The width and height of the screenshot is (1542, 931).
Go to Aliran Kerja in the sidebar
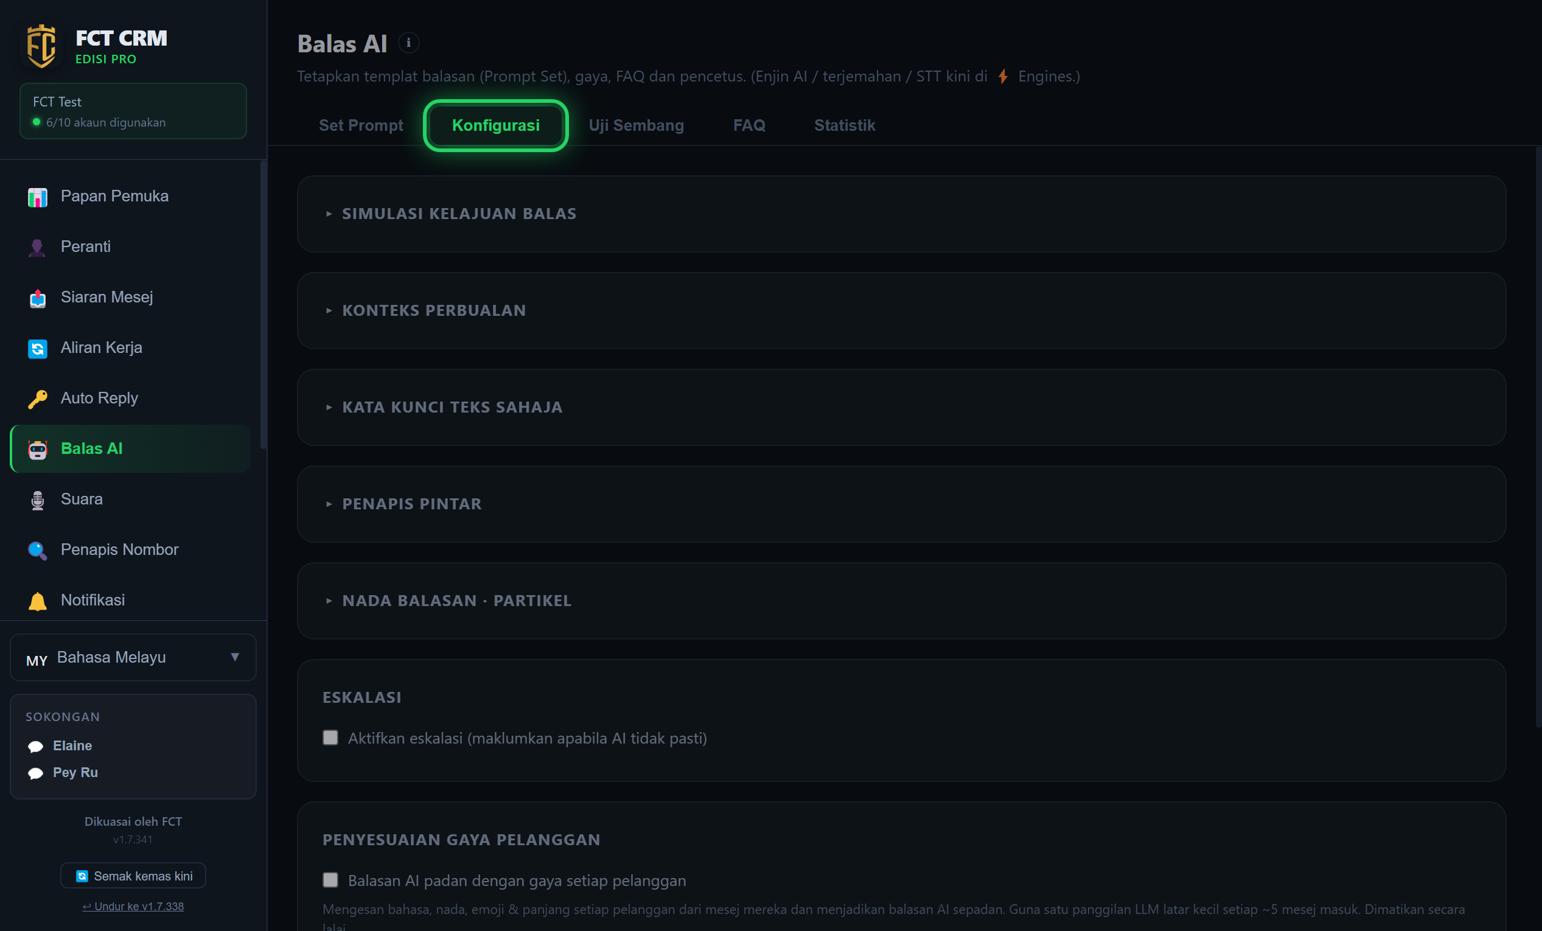[130, 348]
